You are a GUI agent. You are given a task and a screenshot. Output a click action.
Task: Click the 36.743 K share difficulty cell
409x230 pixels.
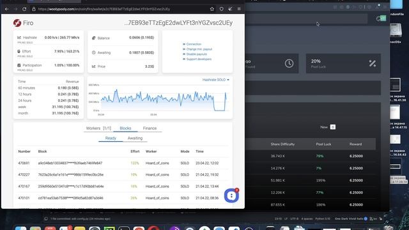[278, 156]
